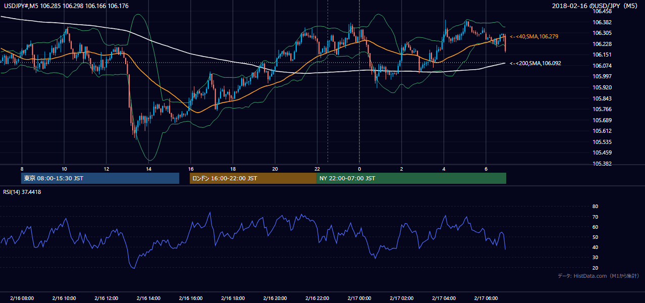
Task: Click price axis value 106.305
Action: pos(603,33)
